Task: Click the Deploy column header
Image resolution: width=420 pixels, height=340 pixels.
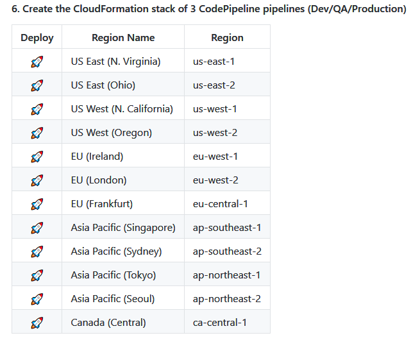Action: pyautogui.click(x=37, y=37)
